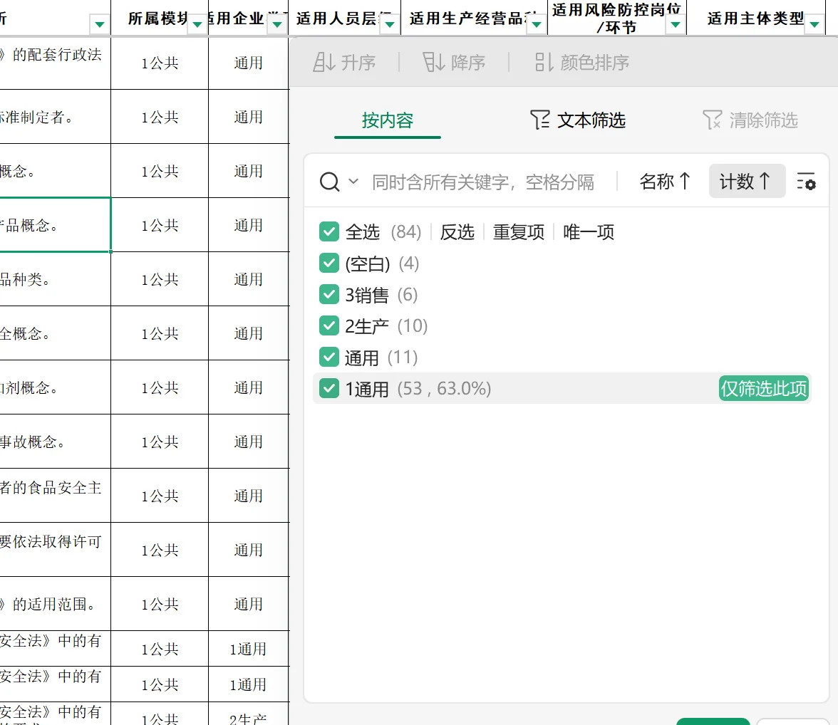
Task: Sort ascending with the 升序 button
Action: click(x=344, y=63)
